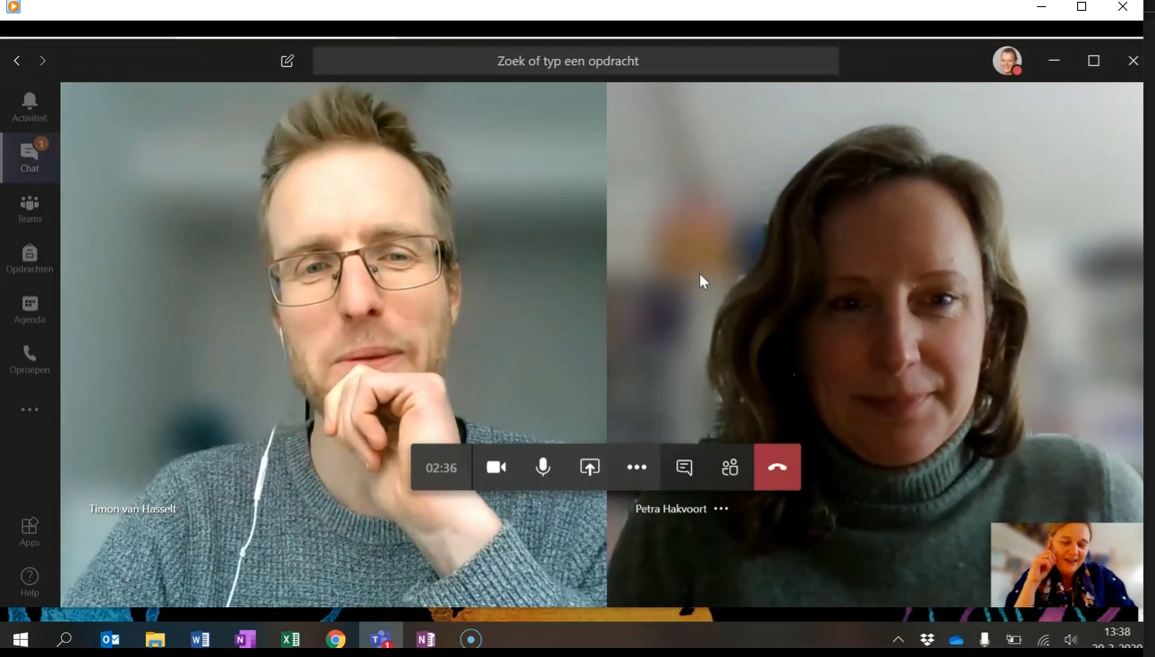
Task: Mute the microphone in call controls
Action: point(543,467)
